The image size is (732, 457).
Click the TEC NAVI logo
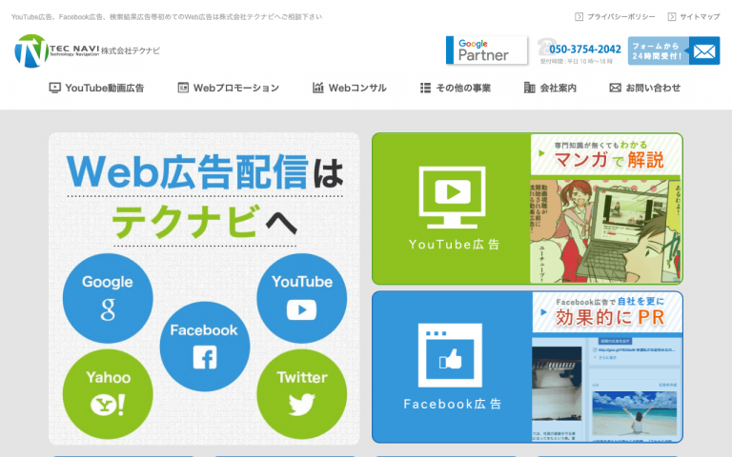pyautogui.click(x=57, y=50)
